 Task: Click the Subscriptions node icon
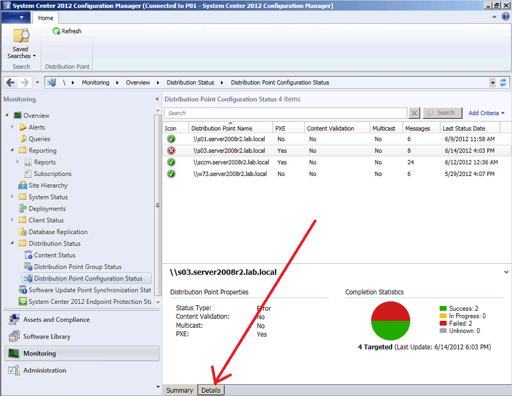(28, 174)
